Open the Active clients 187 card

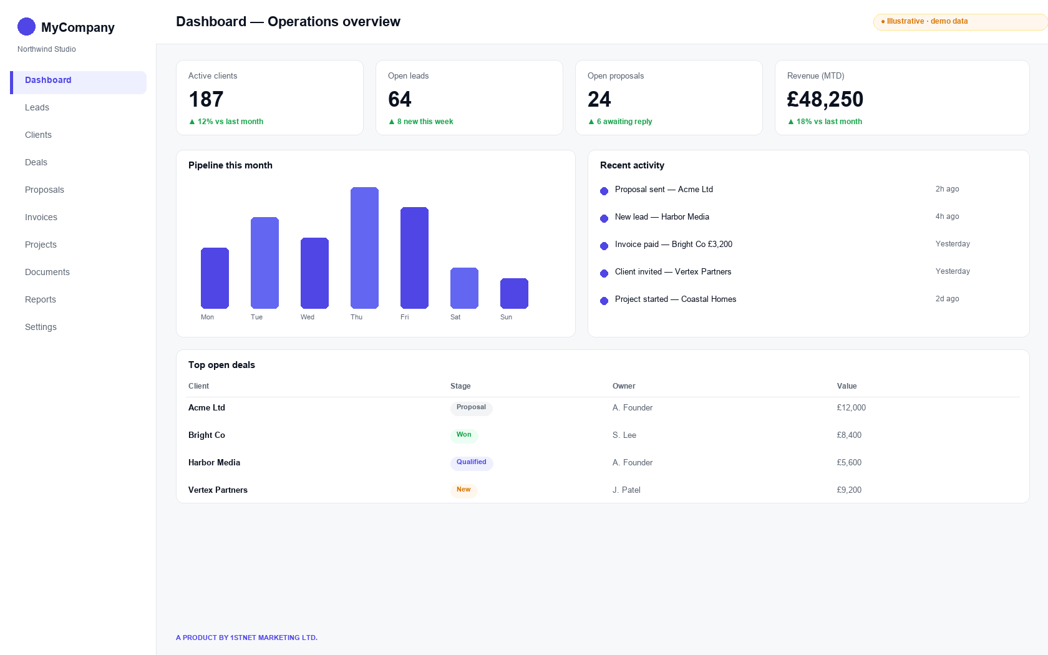pyautogui.click(x=269, y=97)
